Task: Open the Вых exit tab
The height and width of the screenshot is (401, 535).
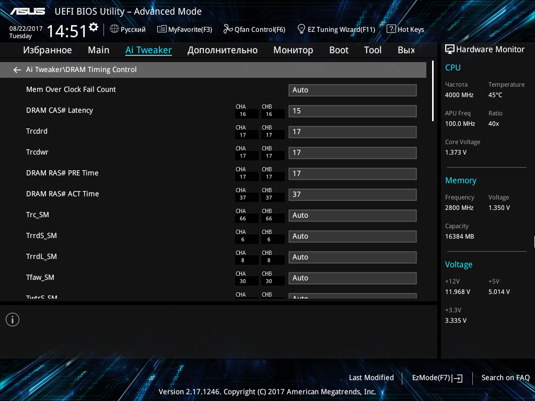Action: [x=406, y=50]
